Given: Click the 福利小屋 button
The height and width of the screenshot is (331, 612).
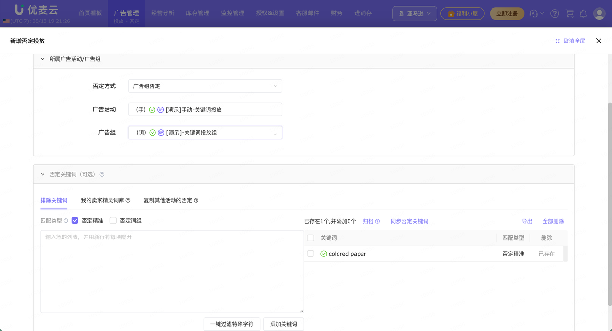Looking at the screenshot, I should pos(462,13).
